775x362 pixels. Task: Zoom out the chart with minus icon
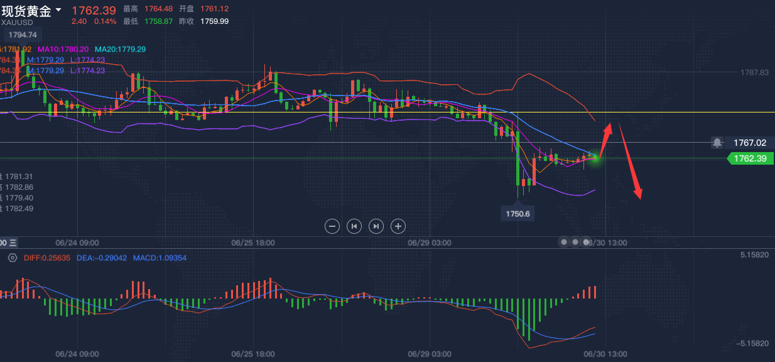pos(333,226)
